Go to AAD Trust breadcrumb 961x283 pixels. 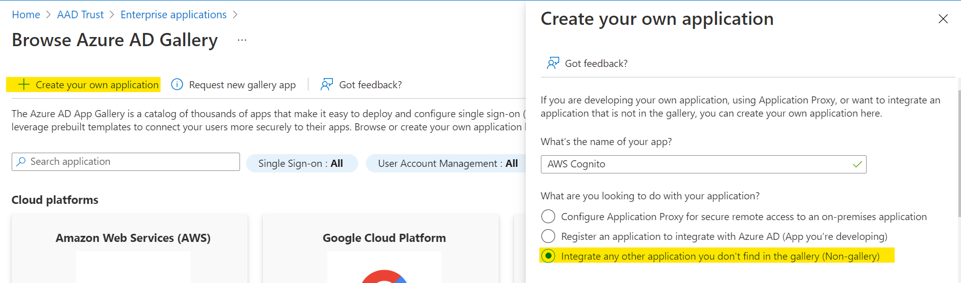click(80, 15)
